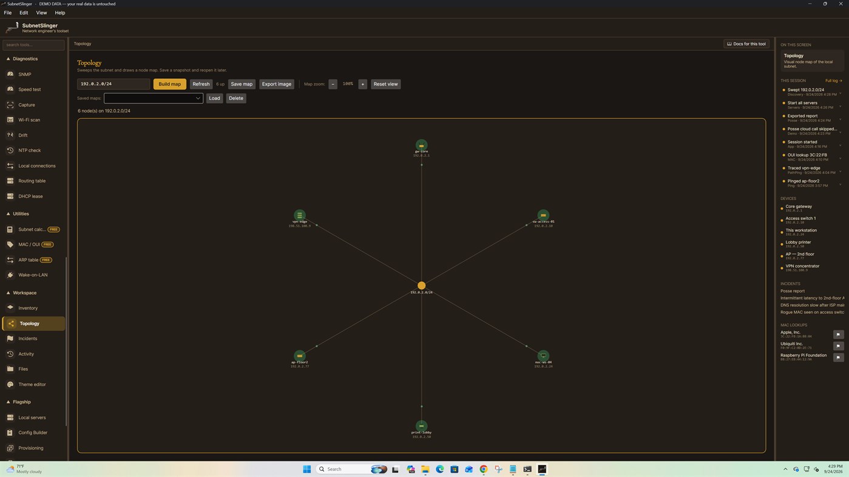This screenshot has width=849, height=477.
Task: Decrease map zoom with minus button
Action: pos(333,84)
